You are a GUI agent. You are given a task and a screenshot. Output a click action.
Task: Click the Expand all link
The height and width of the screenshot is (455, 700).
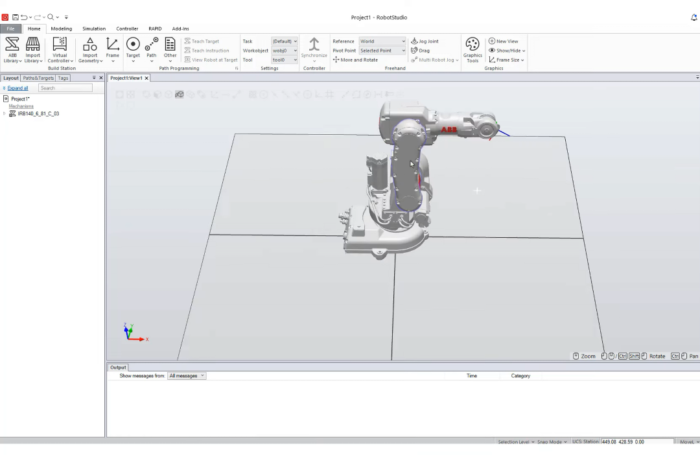tap(17, 88)
